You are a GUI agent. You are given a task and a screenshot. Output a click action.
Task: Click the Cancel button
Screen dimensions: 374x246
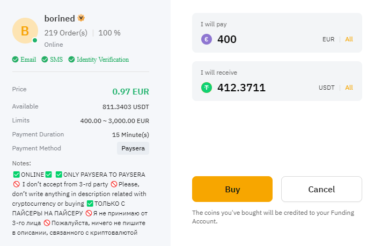click(321, 189)
